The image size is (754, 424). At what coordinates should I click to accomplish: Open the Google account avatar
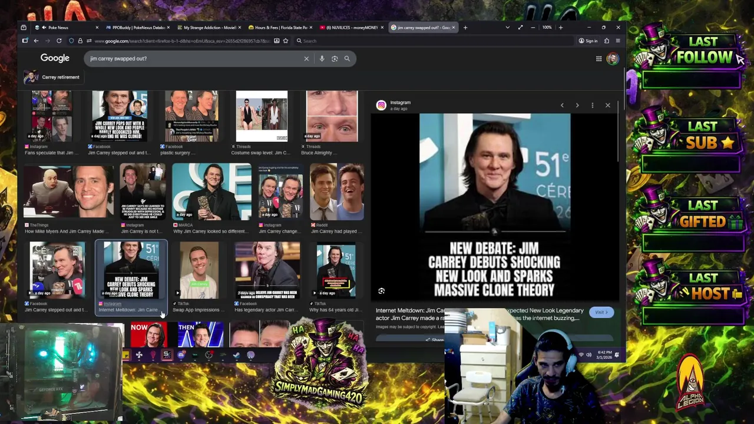tap(613, 58)
